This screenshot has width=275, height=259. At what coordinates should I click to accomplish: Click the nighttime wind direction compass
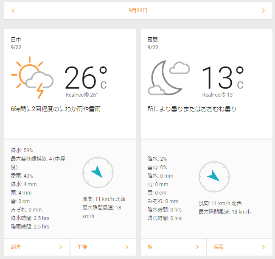pos(214,175)
